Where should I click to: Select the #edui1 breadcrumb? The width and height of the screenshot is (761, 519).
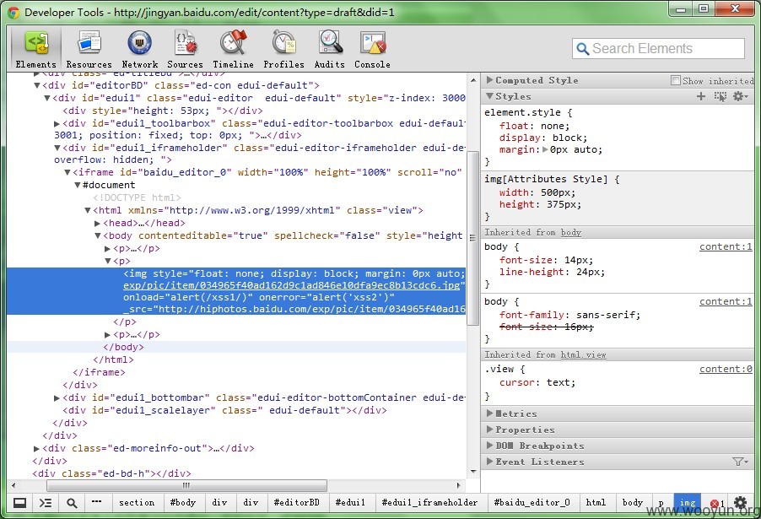click(350, 502)
